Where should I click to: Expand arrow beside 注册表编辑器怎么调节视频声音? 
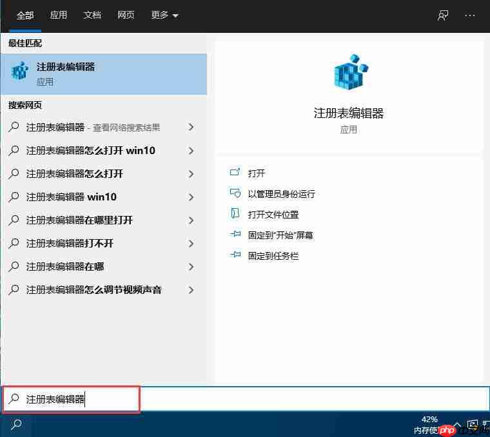tap(191, 290)
